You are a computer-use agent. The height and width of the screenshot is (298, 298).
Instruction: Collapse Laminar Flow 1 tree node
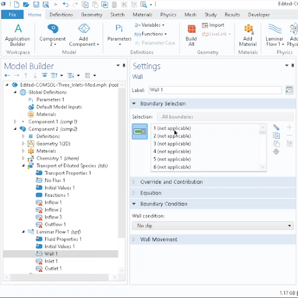click(23, 232)
